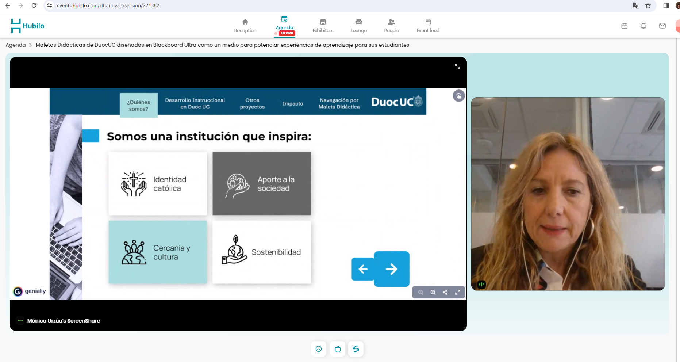Click the speaker webcam video
This screenshot has height=362, width=680.
tap(568, 194)
